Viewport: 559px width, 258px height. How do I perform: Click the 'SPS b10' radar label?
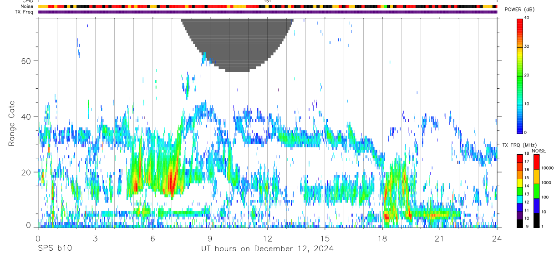[55, 248]
